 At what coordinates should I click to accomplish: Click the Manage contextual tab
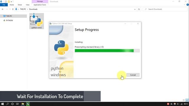40,1
